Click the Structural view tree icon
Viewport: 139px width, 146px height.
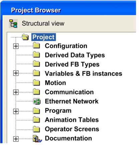pos(13,23)
